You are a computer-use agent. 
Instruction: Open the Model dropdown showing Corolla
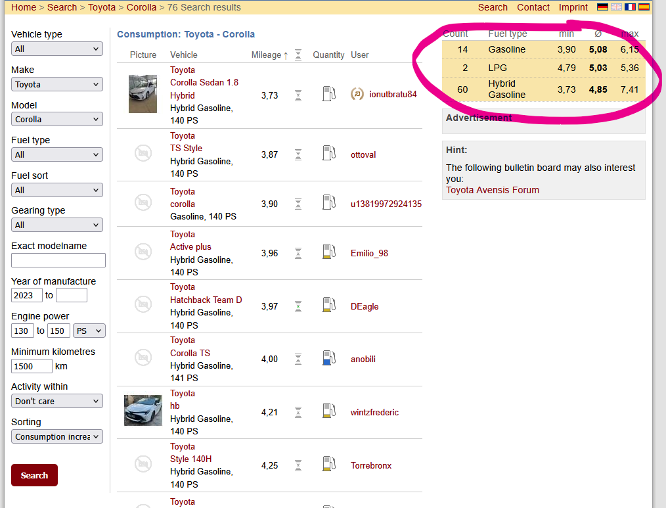tap(57, 119)
